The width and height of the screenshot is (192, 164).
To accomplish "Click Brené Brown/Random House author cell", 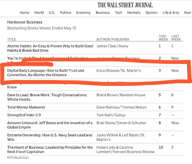I will [121, 95].
